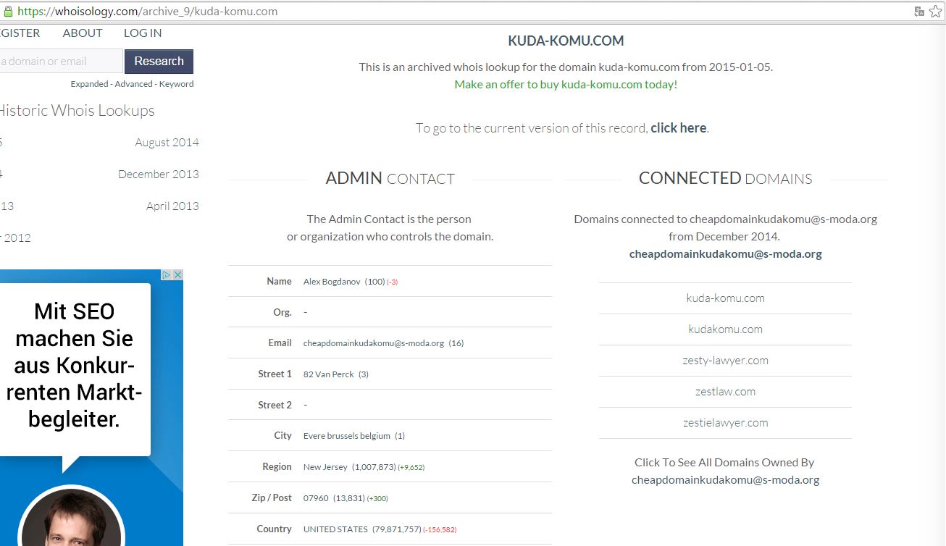The width and height of the screenshot is (946, 546).
Task: Click 'Make an offer to buy kuda-komu.com today!'
Action: pyautogui.click(x=566, y=85)
